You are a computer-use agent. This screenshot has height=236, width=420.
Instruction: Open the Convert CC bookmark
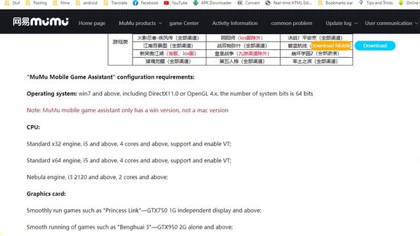tap(248, 3)
